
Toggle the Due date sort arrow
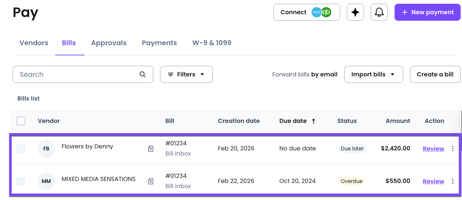(313, 121)
